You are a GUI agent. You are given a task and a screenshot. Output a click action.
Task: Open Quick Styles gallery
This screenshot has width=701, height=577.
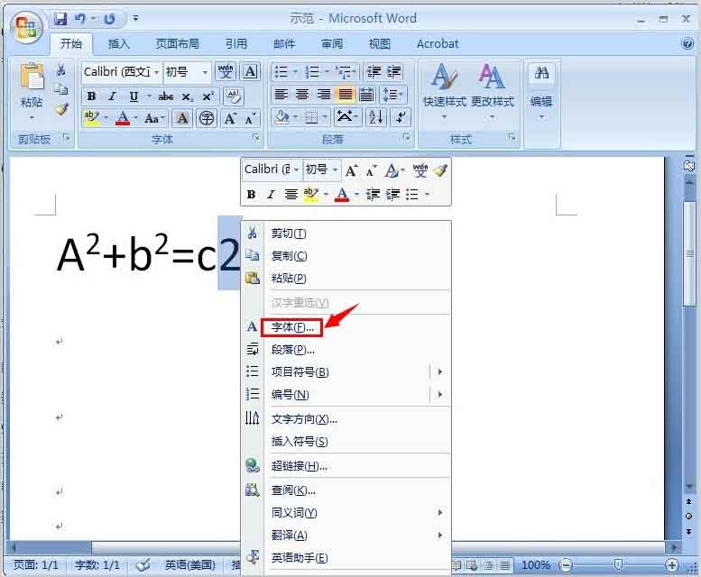point(444,93)
